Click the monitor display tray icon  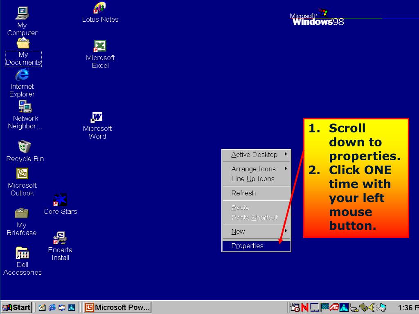click(x=315, y=307)
